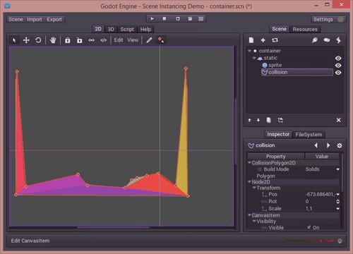This screenshot has width=353, height=254.
Task: Choose the Rotate tool
Action: 38,40
